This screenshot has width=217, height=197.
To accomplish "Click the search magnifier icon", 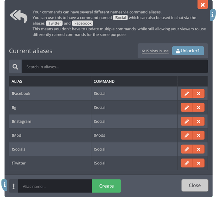I will click(x=15, y=66).
